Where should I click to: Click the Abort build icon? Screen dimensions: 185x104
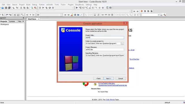pyautogui.click(x=53, y=8)
